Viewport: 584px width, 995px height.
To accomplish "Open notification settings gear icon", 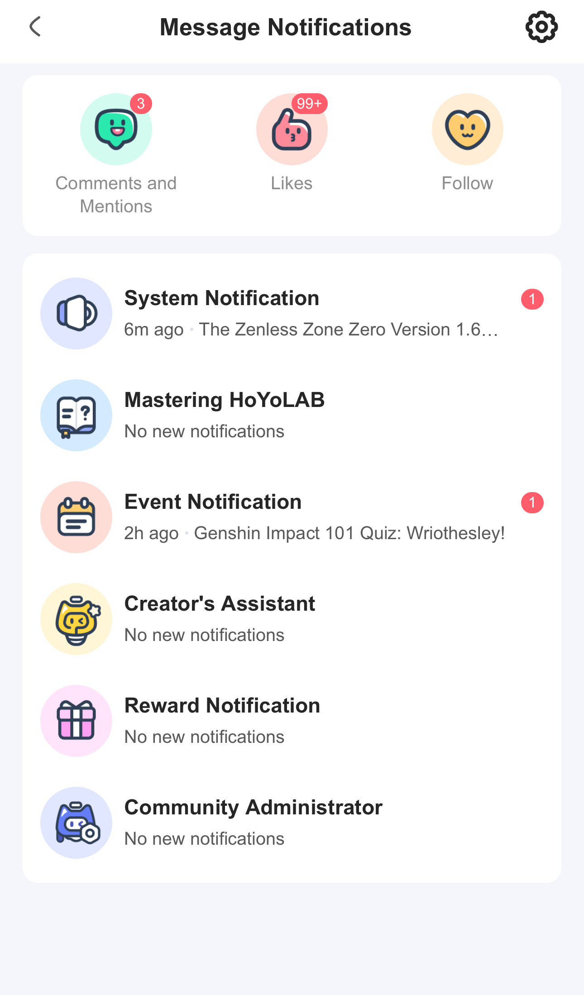I will [x=541, y=27].
